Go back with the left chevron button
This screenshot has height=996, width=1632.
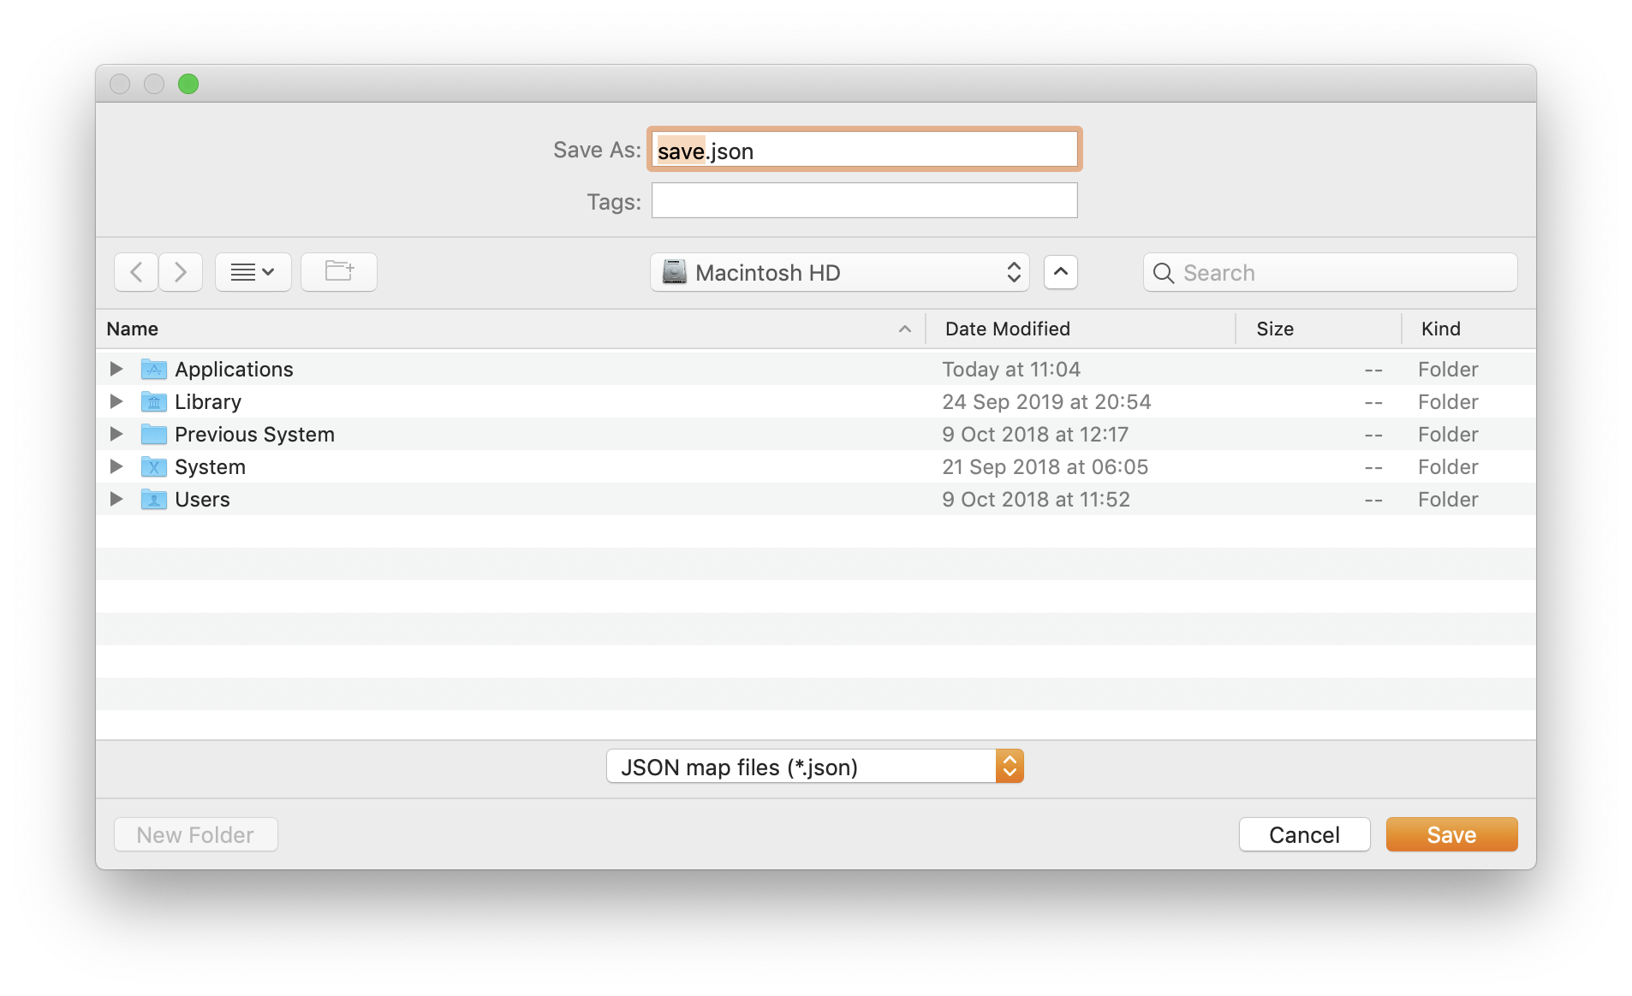(x=136, y=272)
